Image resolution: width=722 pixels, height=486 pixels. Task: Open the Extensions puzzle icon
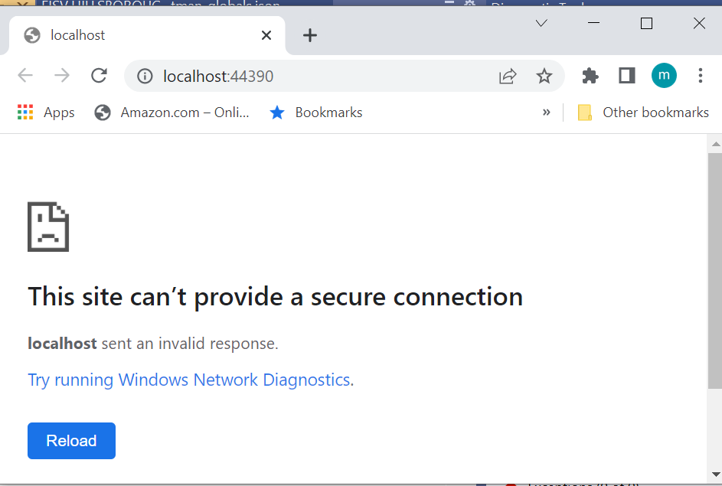(x=590, y=75)
